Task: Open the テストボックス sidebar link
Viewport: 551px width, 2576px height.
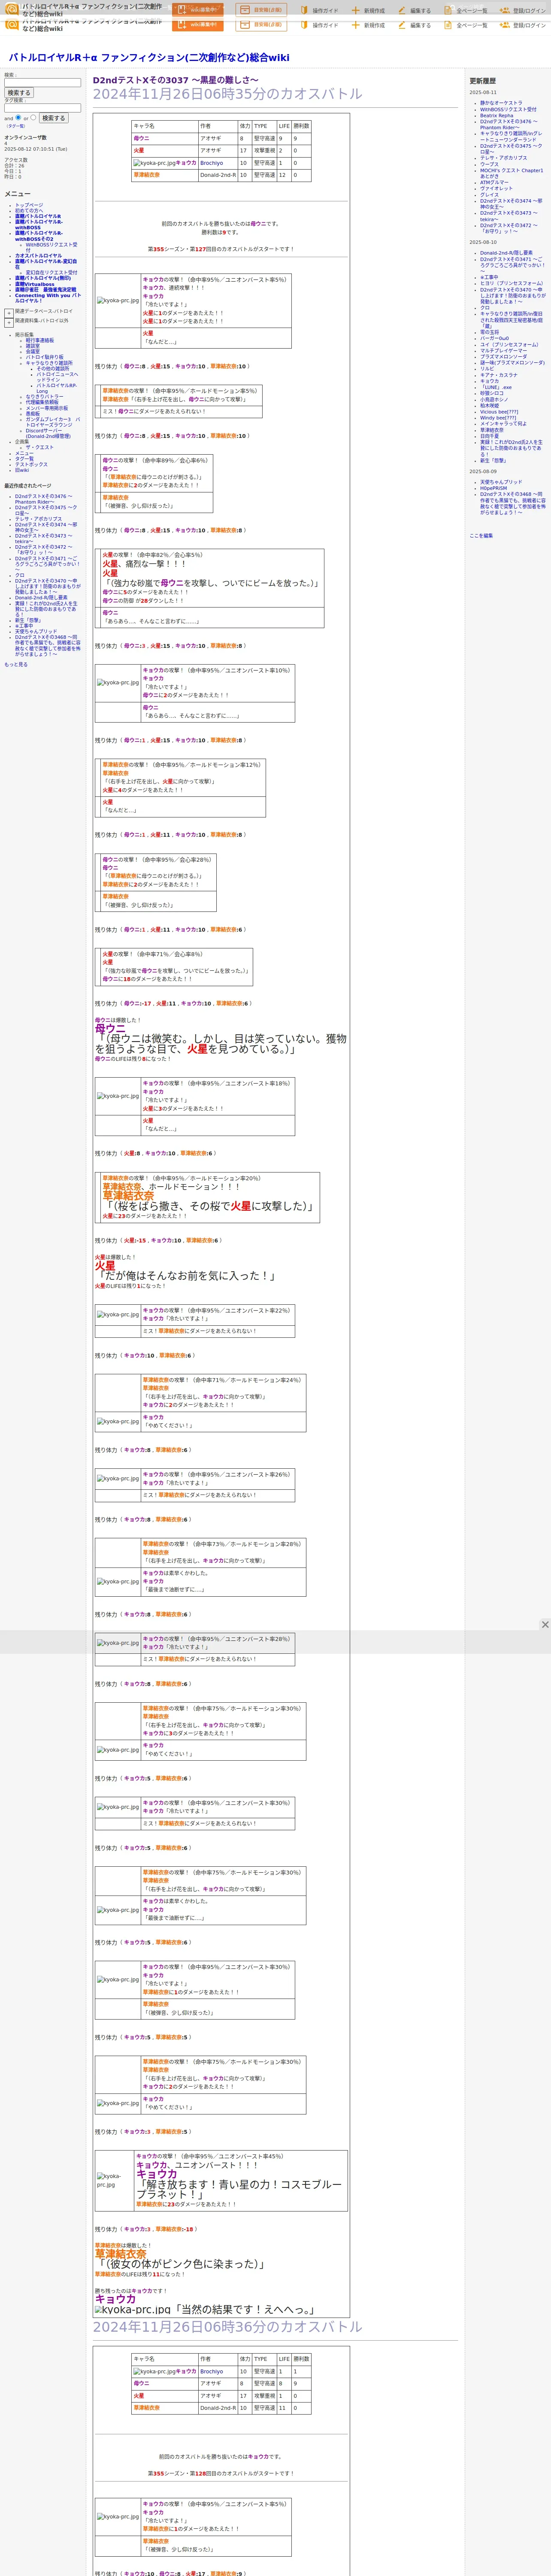Action: 31,464
